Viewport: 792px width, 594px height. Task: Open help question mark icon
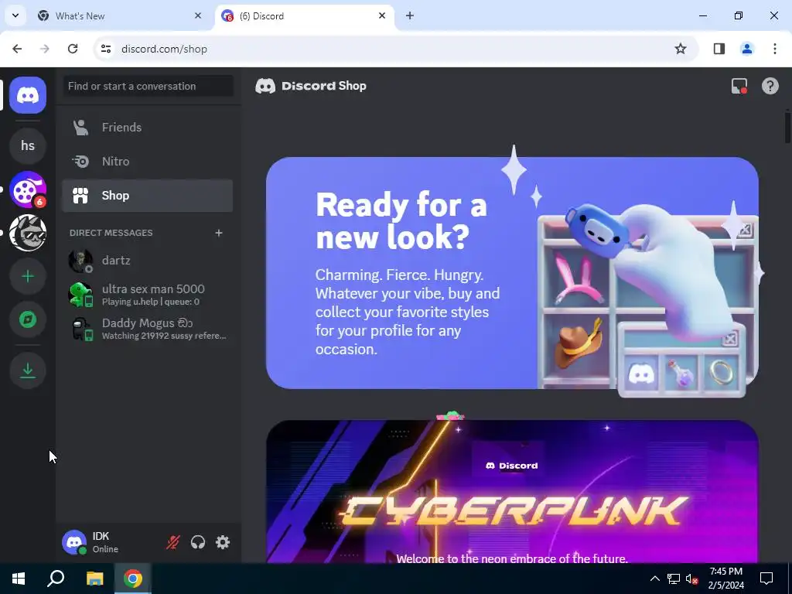(x=770, y=86)
